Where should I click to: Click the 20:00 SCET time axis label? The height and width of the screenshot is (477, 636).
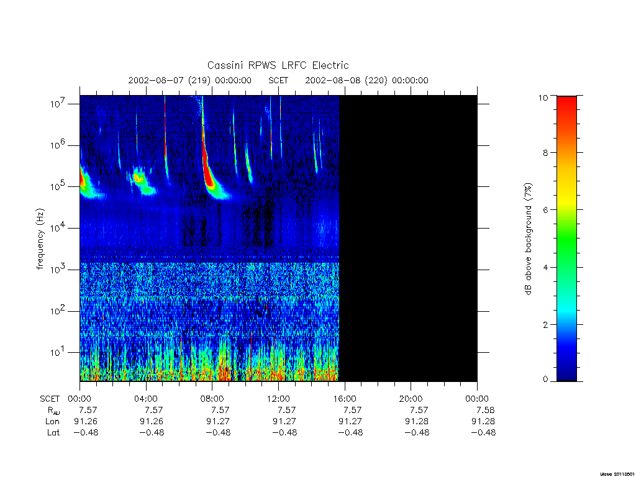(x=411, y=399)
